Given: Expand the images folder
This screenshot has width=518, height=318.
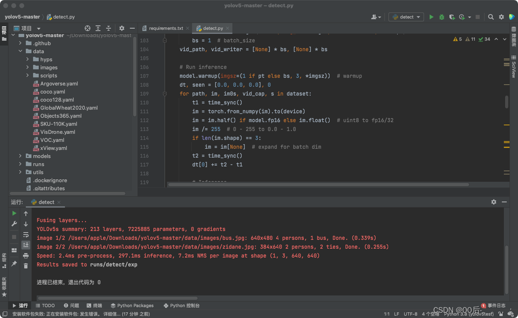Looking at the screenshot, I should (x=27, y=67).
